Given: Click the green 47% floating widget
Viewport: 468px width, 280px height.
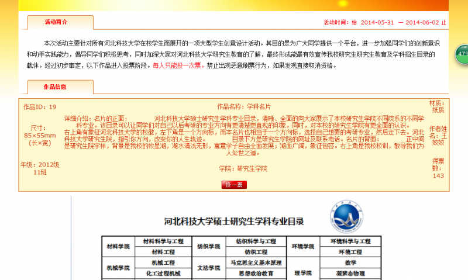Looking at the screenshot, I should point(462,54).
